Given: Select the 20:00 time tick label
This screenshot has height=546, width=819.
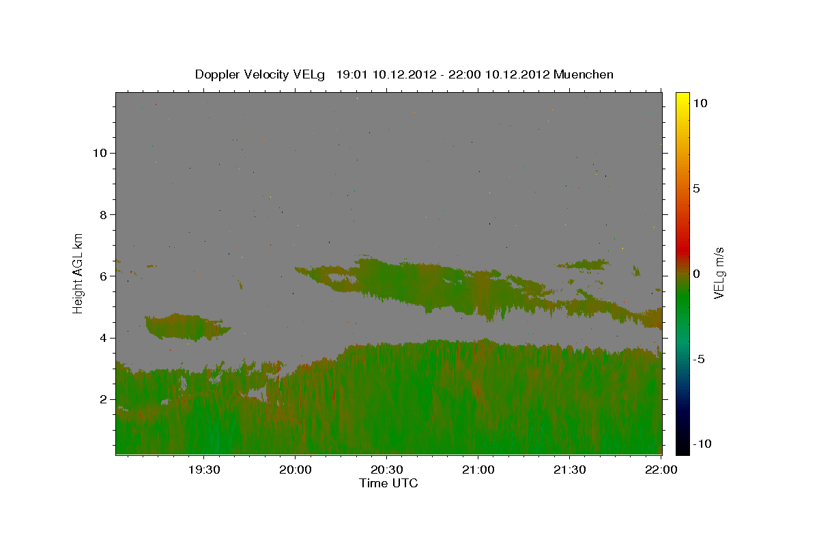Looking at the screenshot, I should [x=295, y=470].
